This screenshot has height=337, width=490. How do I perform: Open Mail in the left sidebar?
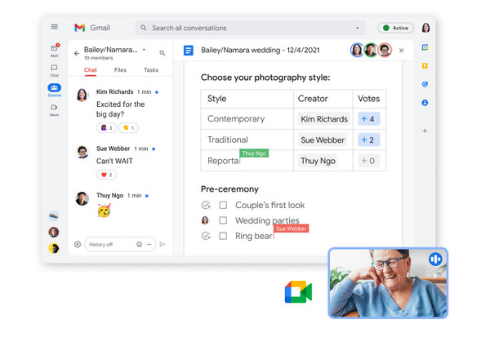pyautogui.click(x=55, y=51)
